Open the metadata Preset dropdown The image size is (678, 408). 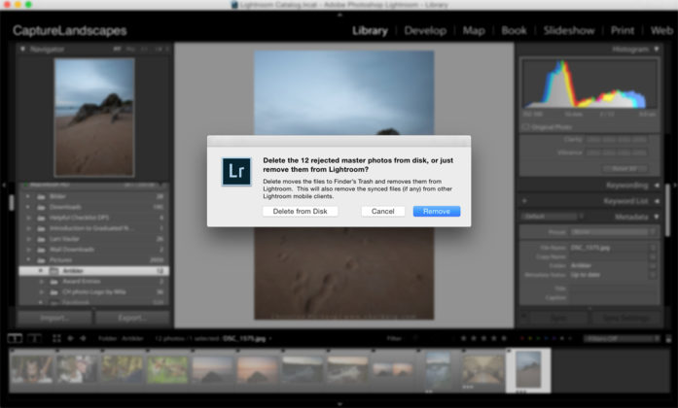coord(613,232)
